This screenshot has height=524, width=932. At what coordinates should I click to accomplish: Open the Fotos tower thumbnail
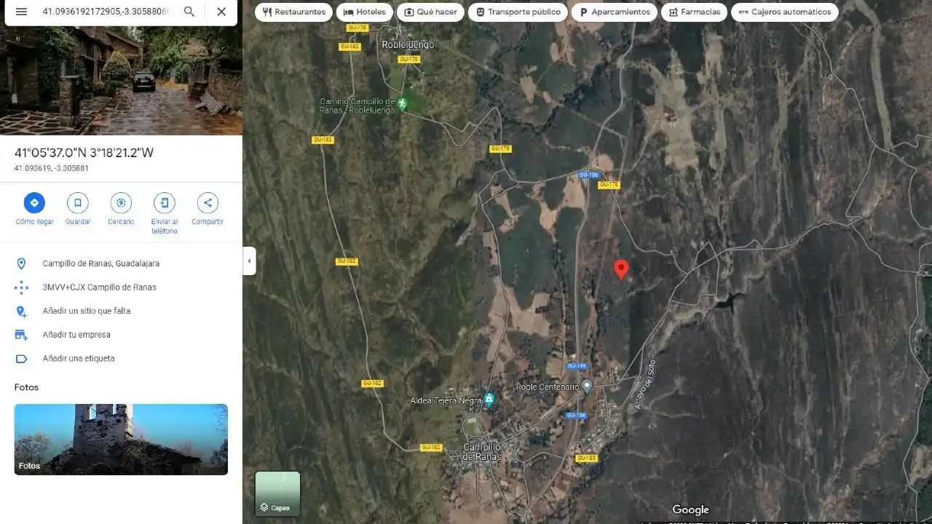(121, 440)
